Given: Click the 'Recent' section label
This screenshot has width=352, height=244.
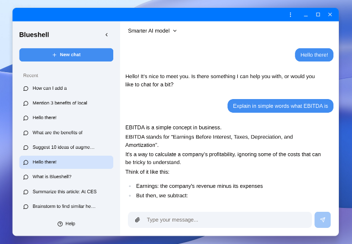Looking at the screenshot, I should [x=31, y=76].
